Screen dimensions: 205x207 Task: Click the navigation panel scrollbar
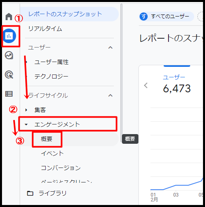click(122, 72)
